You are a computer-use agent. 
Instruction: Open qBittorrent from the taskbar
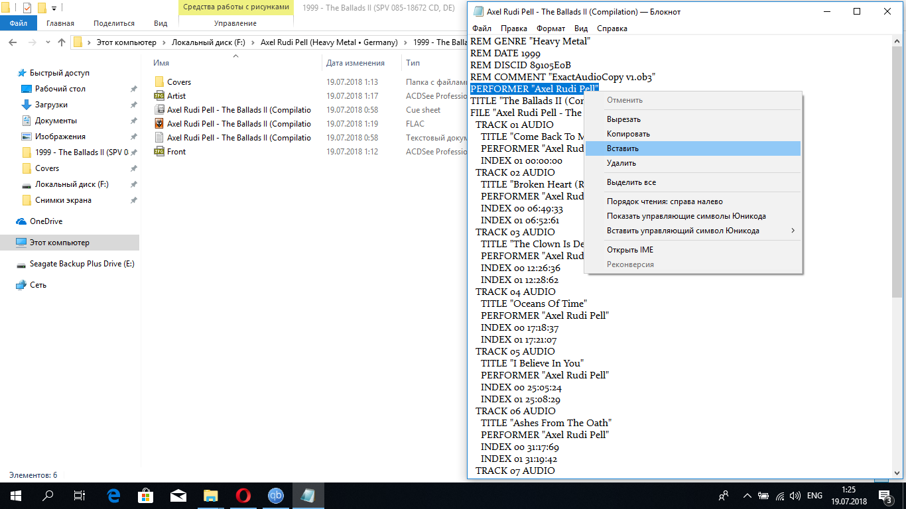[x=275, y=496]
